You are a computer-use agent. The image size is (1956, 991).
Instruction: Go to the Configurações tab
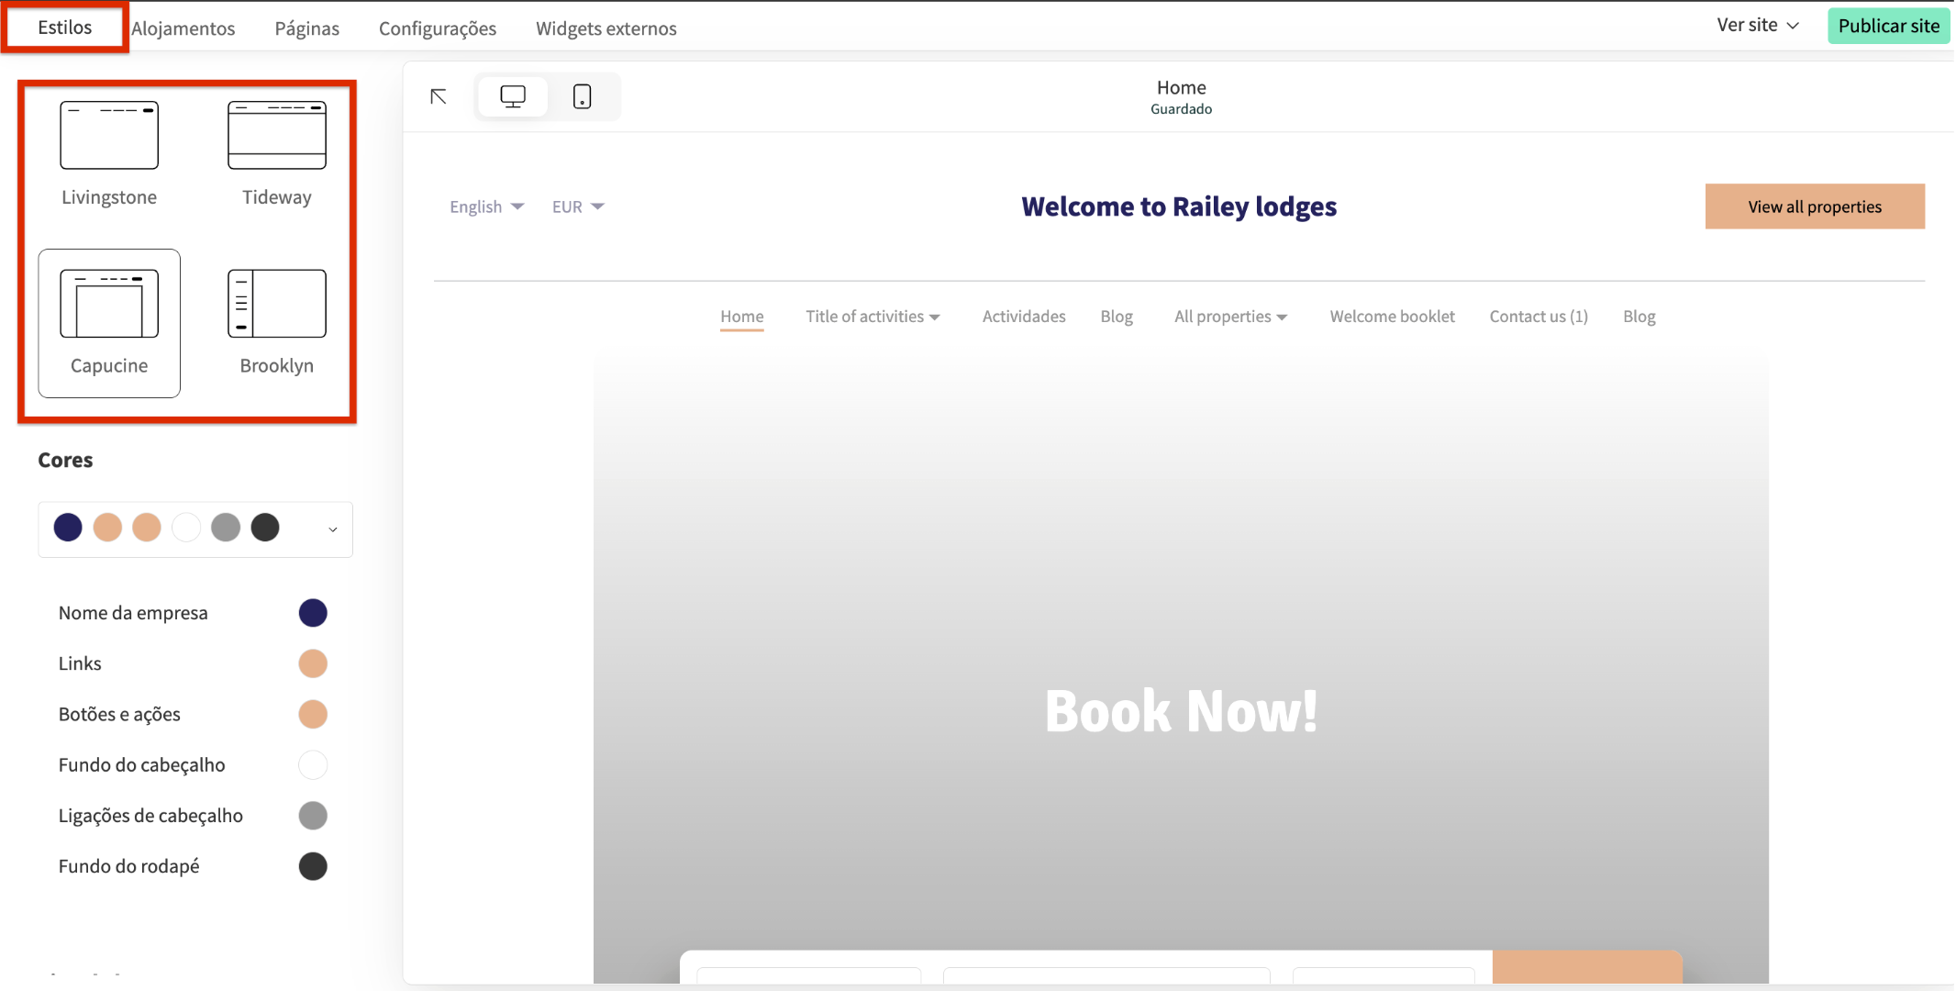click(437, 28)
